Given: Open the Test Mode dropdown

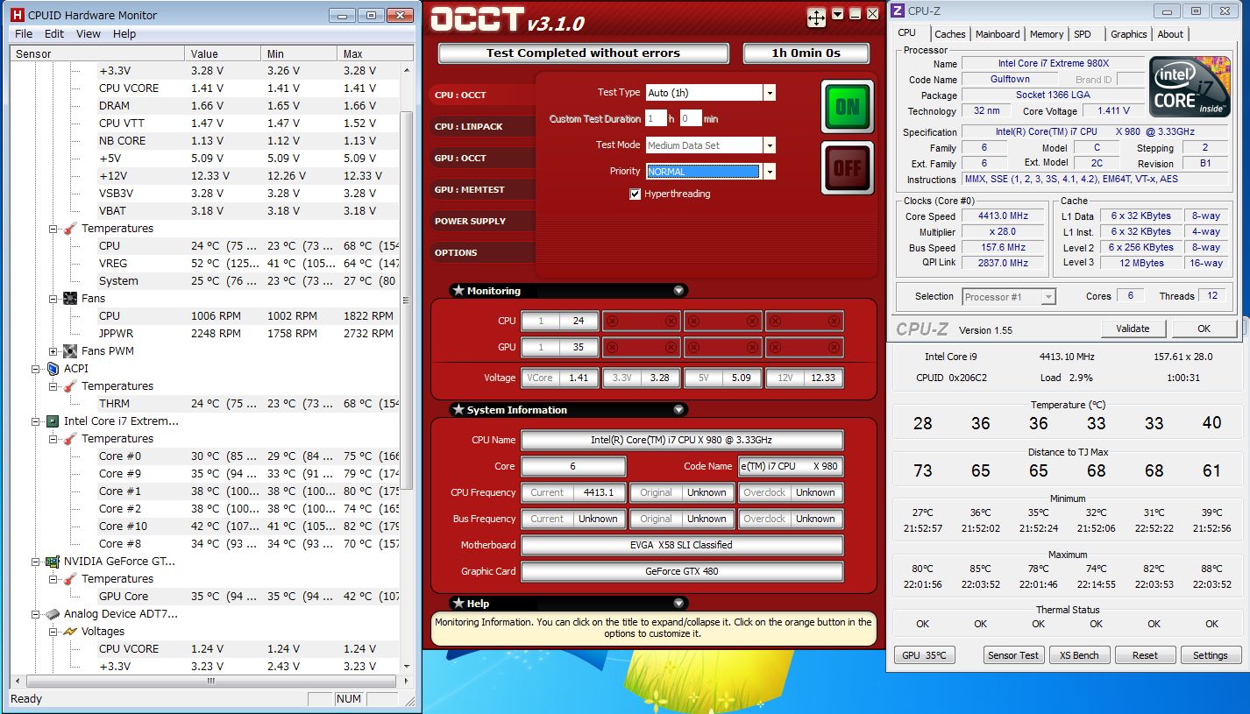Looking at the screenshot, I should [769, 145].
